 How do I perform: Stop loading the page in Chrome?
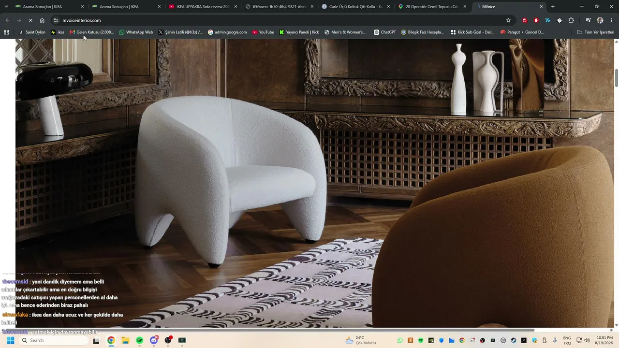(30, 20)
